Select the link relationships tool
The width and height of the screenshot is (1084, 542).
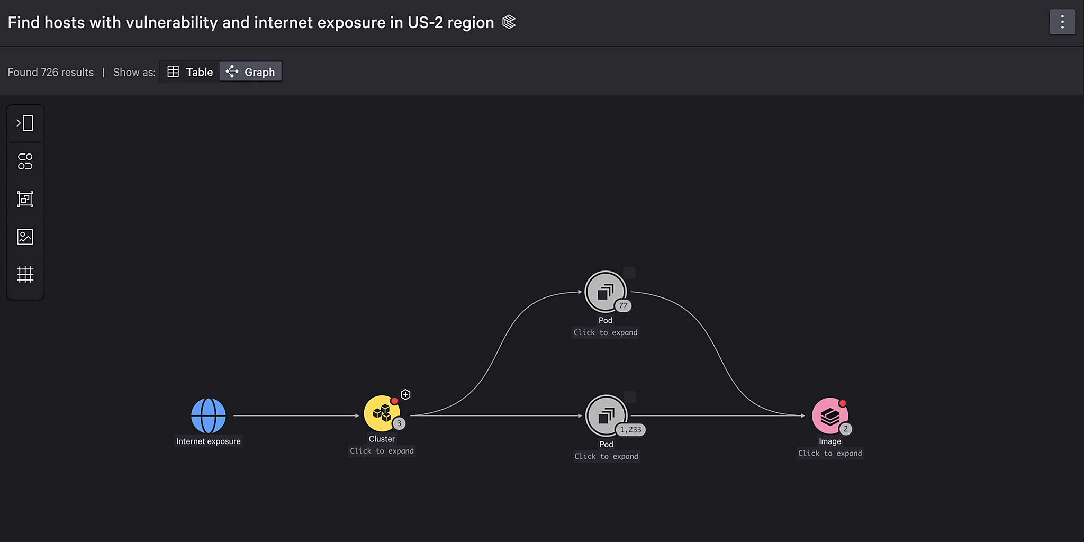pos(25,161)
